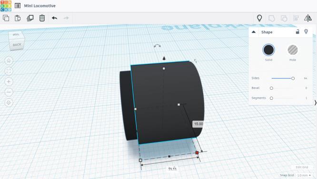Click the white center handle on the cylinder
The height and width of the screenshot is (179, 317).
pyautogui.click(x=178, y=104)
